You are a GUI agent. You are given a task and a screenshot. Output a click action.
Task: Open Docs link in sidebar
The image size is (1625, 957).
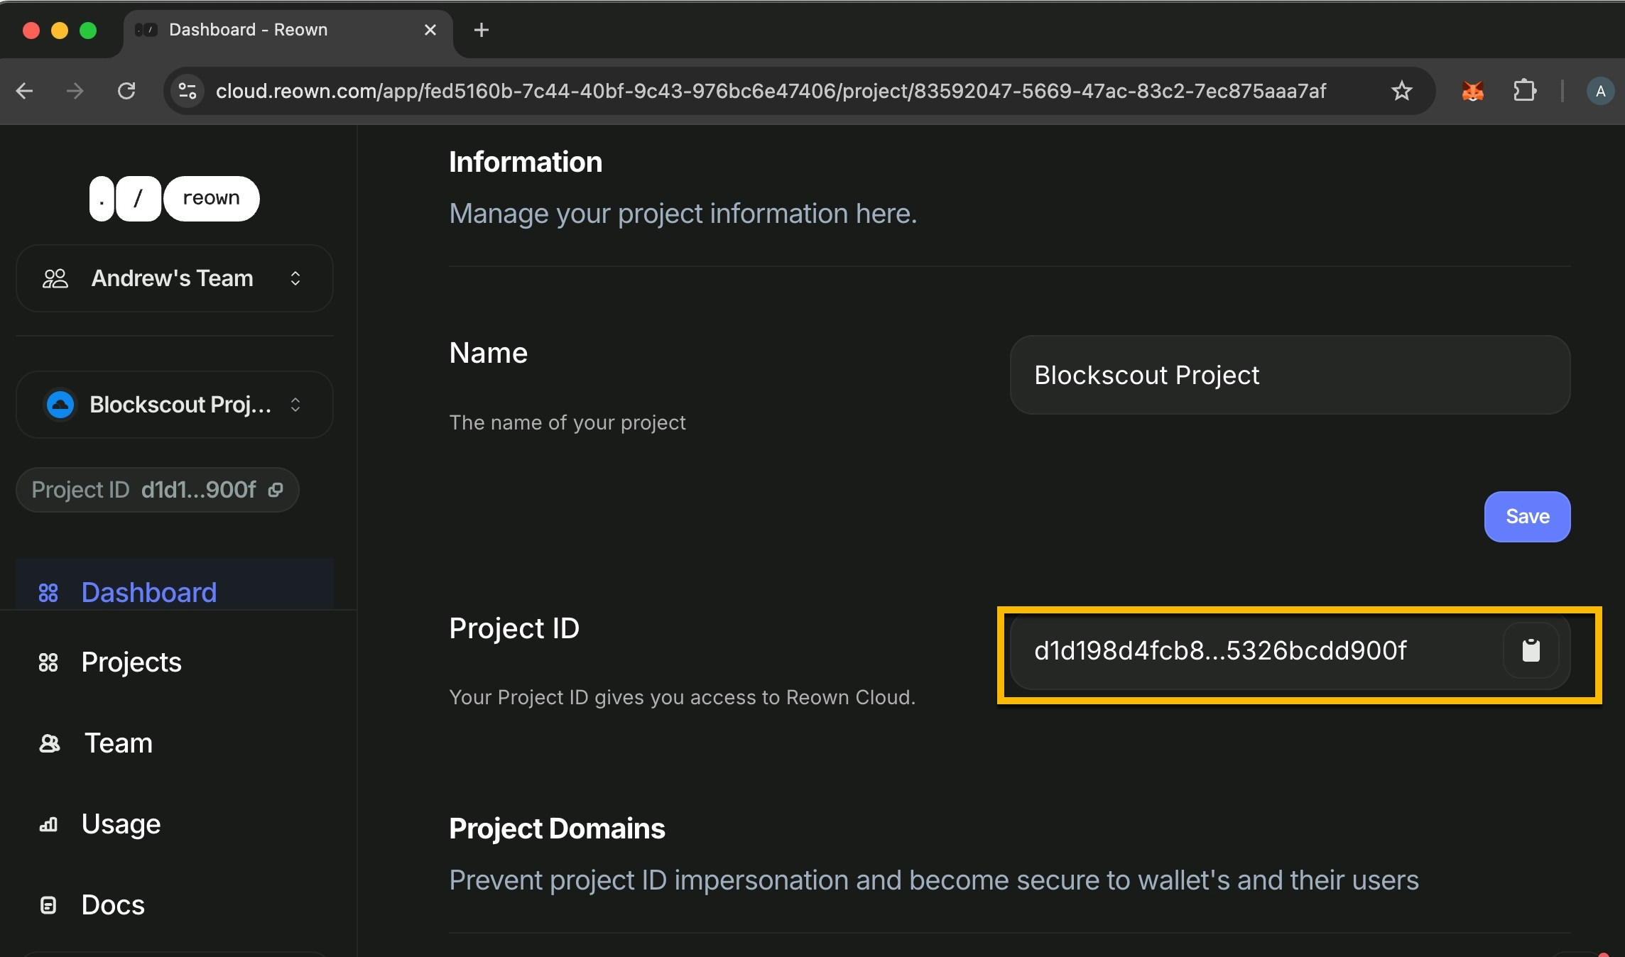[113, 904]
